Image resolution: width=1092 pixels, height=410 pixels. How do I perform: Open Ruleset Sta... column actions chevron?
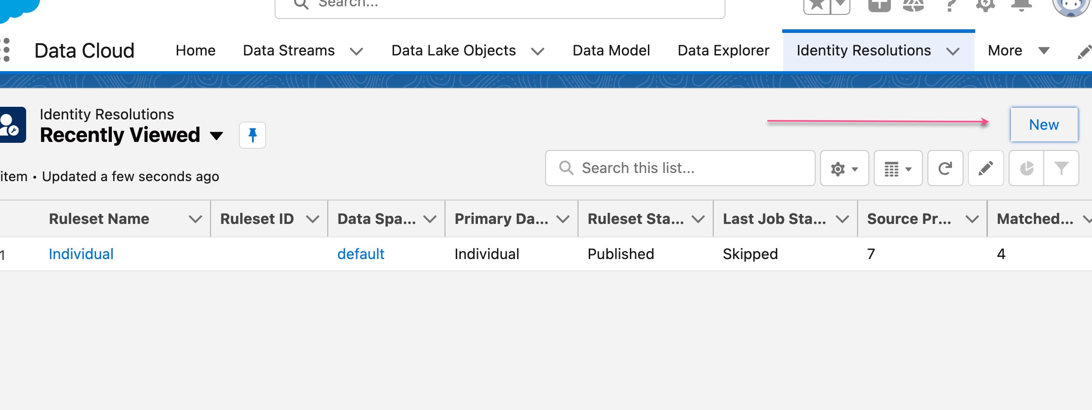pyautogui.click(x=698, y=219)
